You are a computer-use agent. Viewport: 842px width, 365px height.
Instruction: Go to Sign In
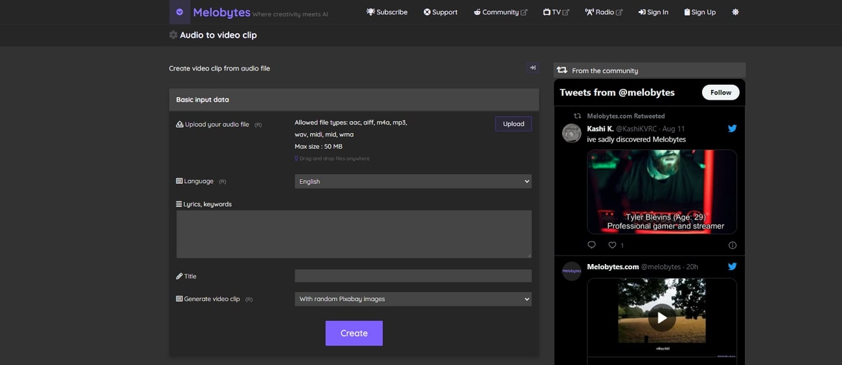coord(653,12)
